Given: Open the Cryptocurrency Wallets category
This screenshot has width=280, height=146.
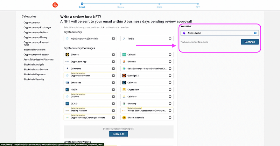Looking at the screenshot, I should coord(36,32).
